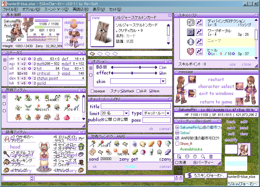260x187 pixels.
Task: Click the Divine Protection skill icon
Action: click(x=190, y=22)
